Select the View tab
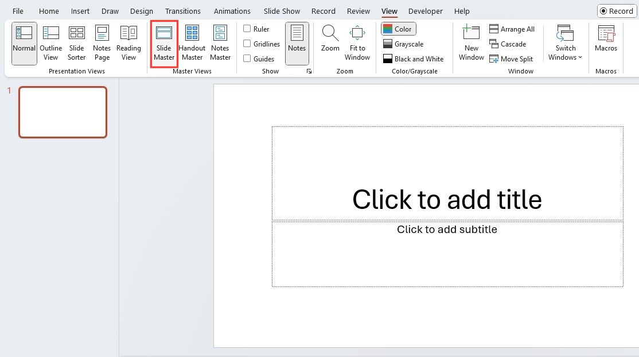The image size is (639, 357). (x=389, y=11)
